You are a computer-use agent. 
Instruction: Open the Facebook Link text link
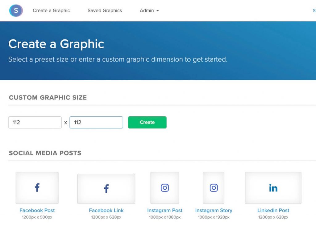106,210
